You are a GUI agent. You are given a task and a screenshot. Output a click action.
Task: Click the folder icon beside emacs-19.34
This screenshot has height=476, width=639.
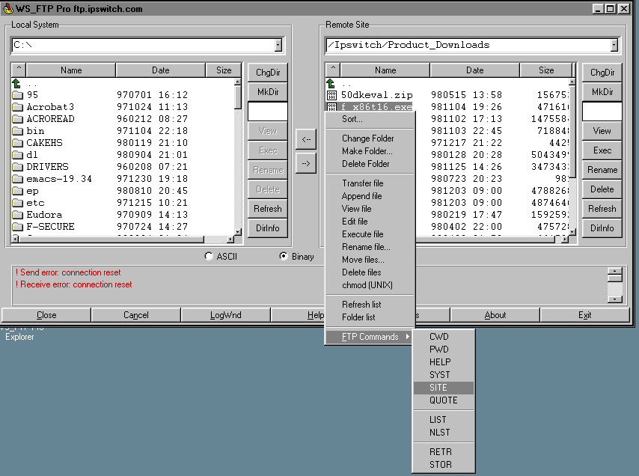(17, 179)
